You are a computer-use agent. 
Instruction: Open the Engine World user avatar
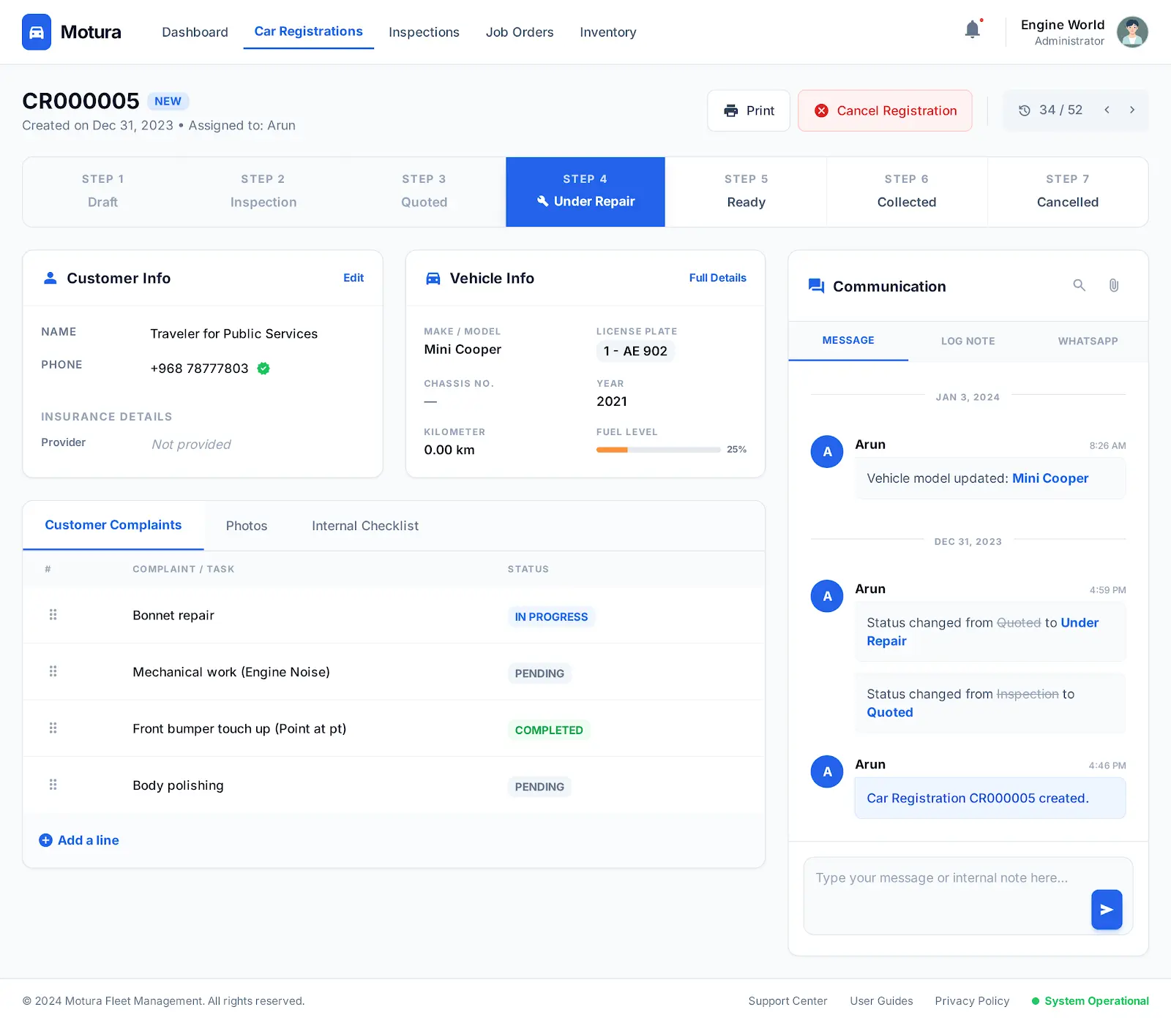click(1131, 32)
